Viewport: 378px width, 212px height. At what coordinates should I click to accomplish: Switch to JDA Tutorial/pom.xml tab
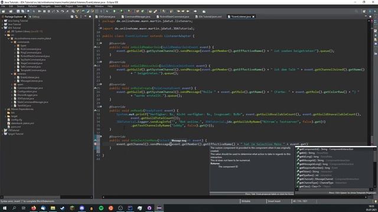(208, 16)
